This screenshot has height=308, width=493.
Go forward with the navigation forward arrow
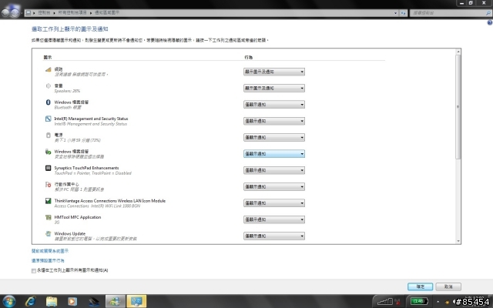(x=15, y=12)
